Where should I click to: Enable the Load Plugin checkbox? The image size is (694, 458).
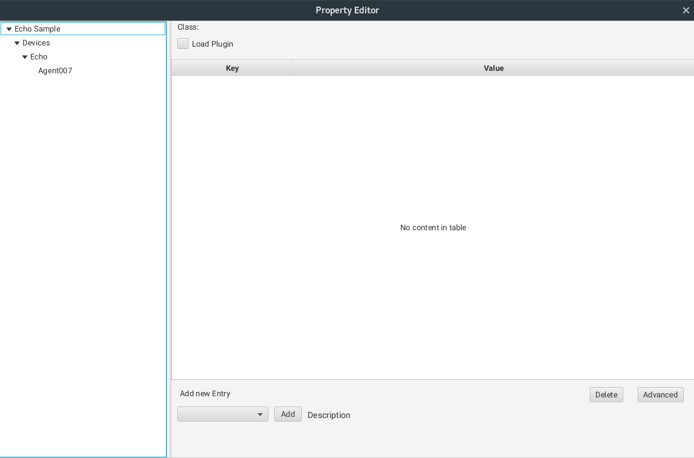(183, 44)
